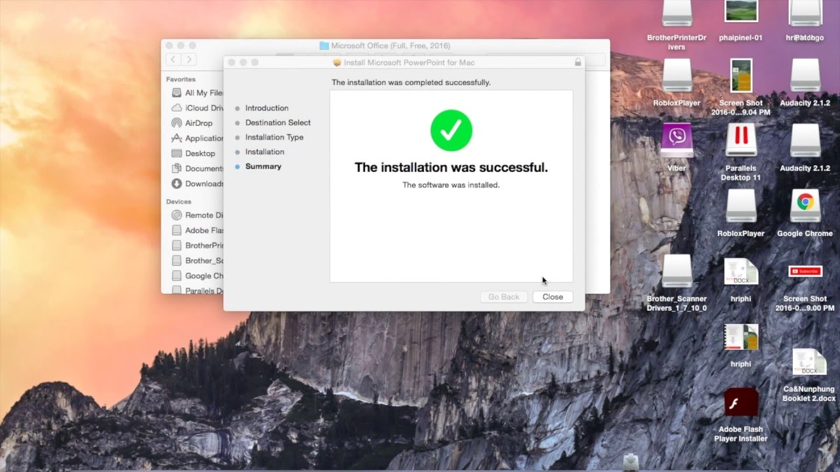Click the Parallels Desktop 11 desktop icon
The height and width of the screenshot is (472, 840).
[741, 141]
